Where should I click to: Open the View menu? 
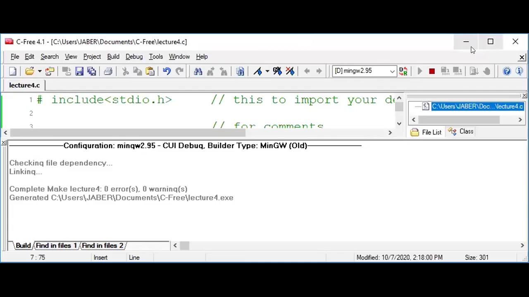click(71, 57)
